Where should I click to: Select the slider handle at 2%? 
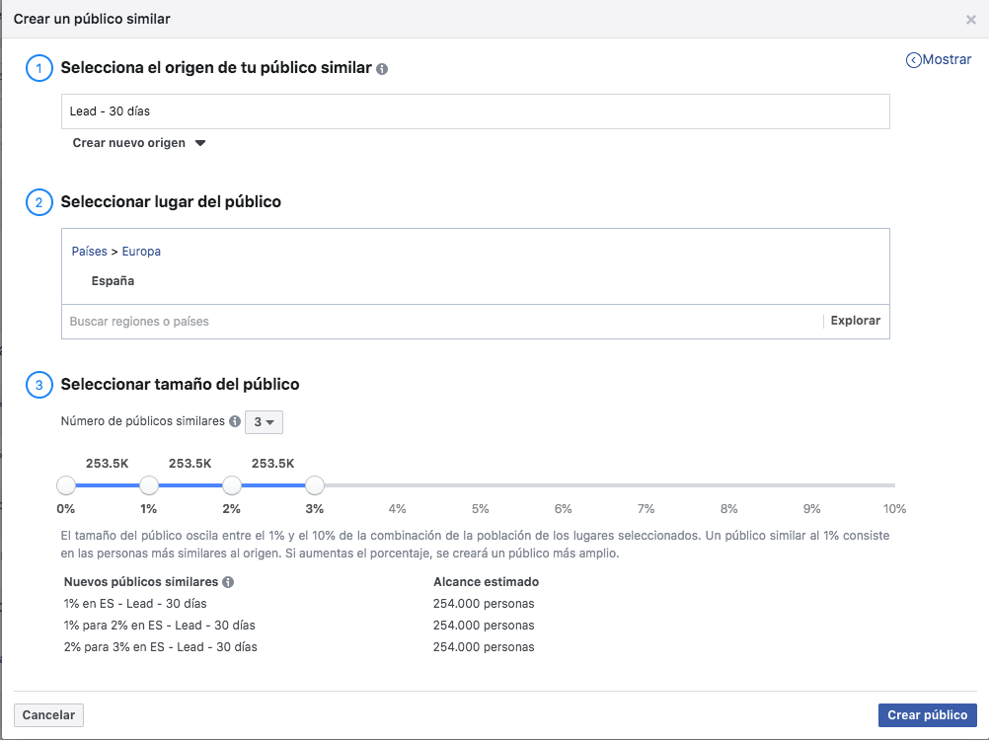[x=232, y=485]
